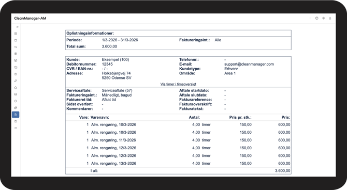Viewport: 347px width, 190px height.
Task: Open the list icon at the sidebar bottom
Action: coord(16,128)
